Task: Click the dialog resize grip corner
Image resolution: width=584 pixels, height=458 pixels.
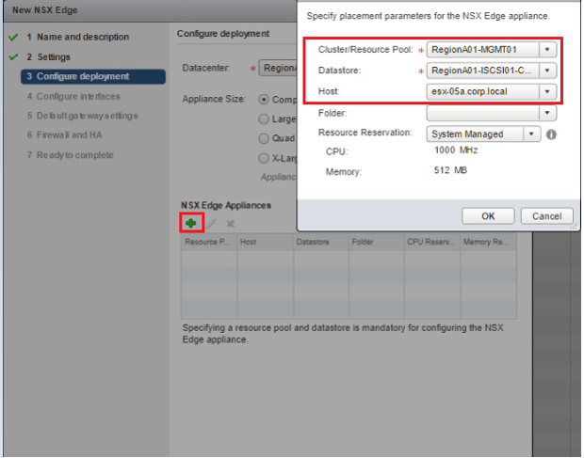Action: click(576, 226)
